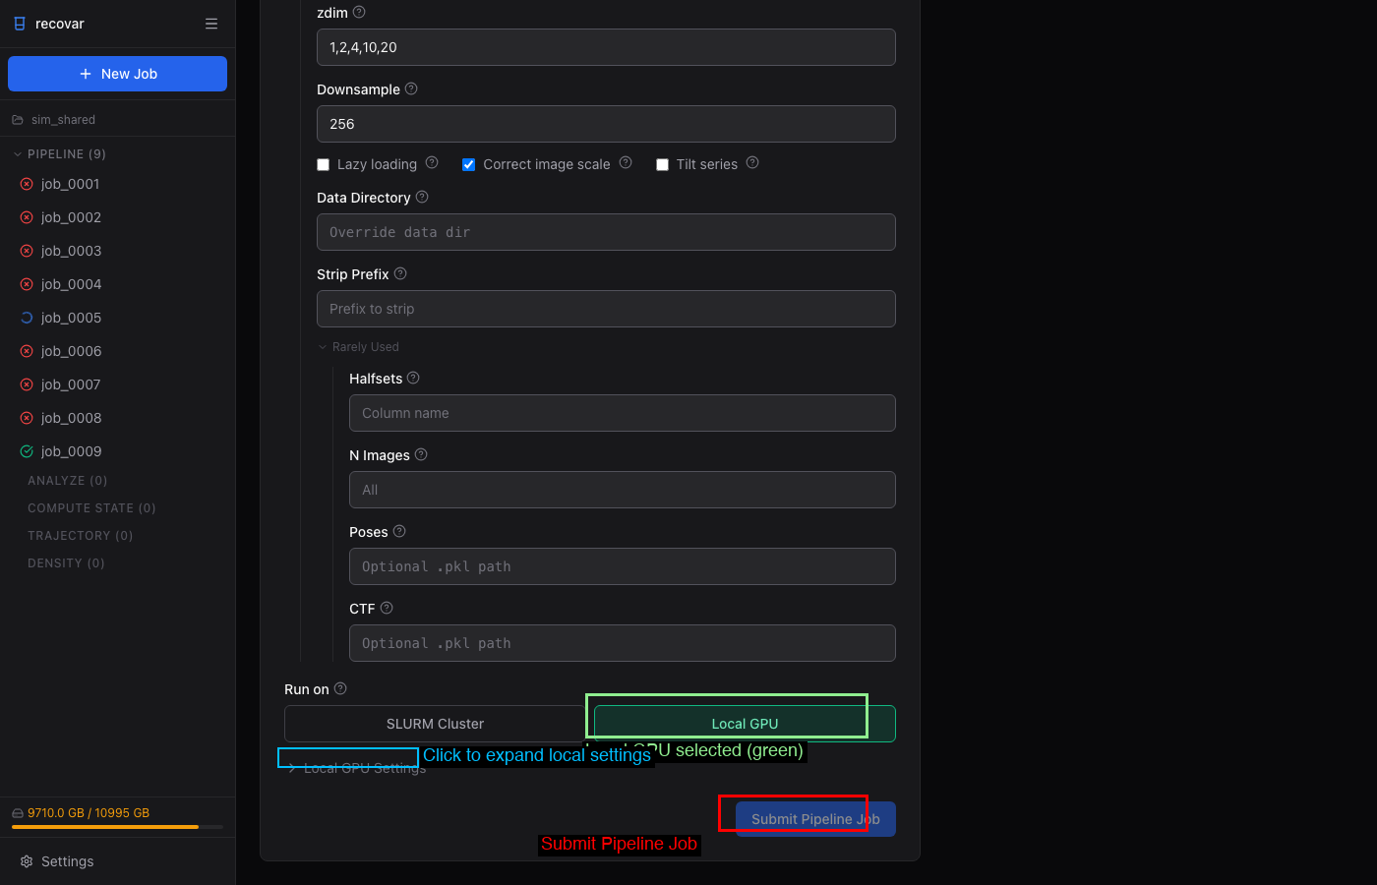
Task: Select SLURM Cluster run option
Action: (435, 724)
